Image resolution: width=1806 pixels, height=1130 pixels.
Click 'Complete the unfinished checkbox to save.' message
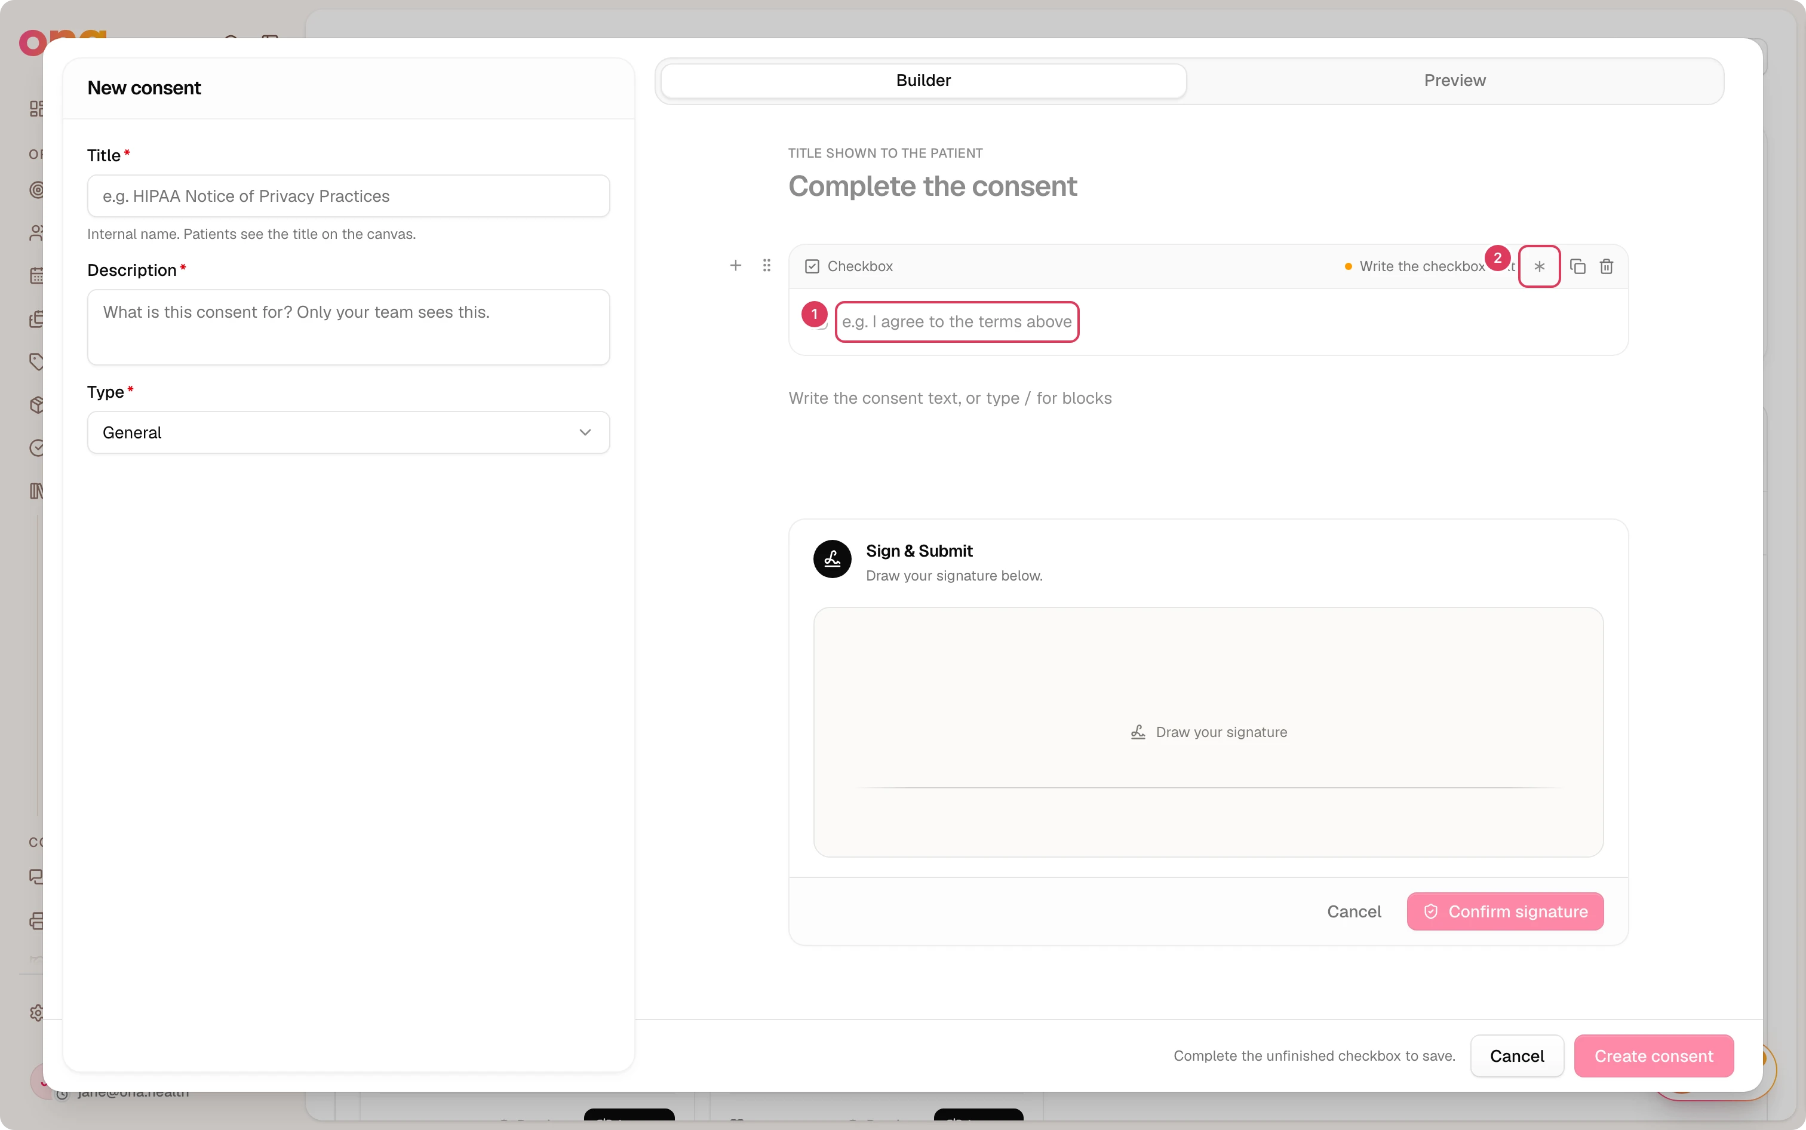(1314, 1055)
